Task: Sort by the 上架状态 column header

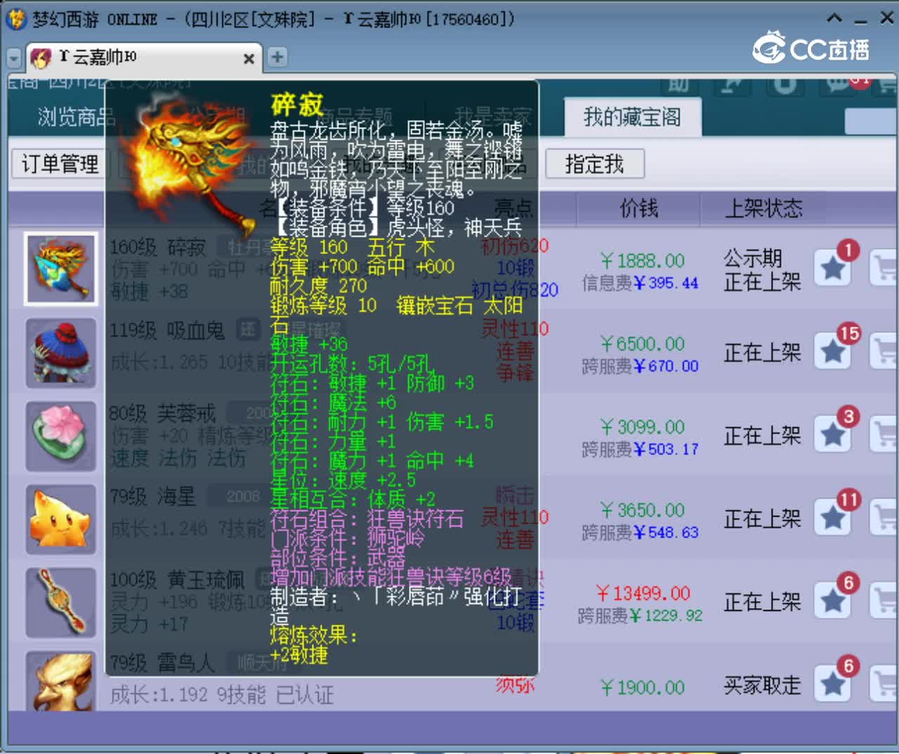Action: 763,208
